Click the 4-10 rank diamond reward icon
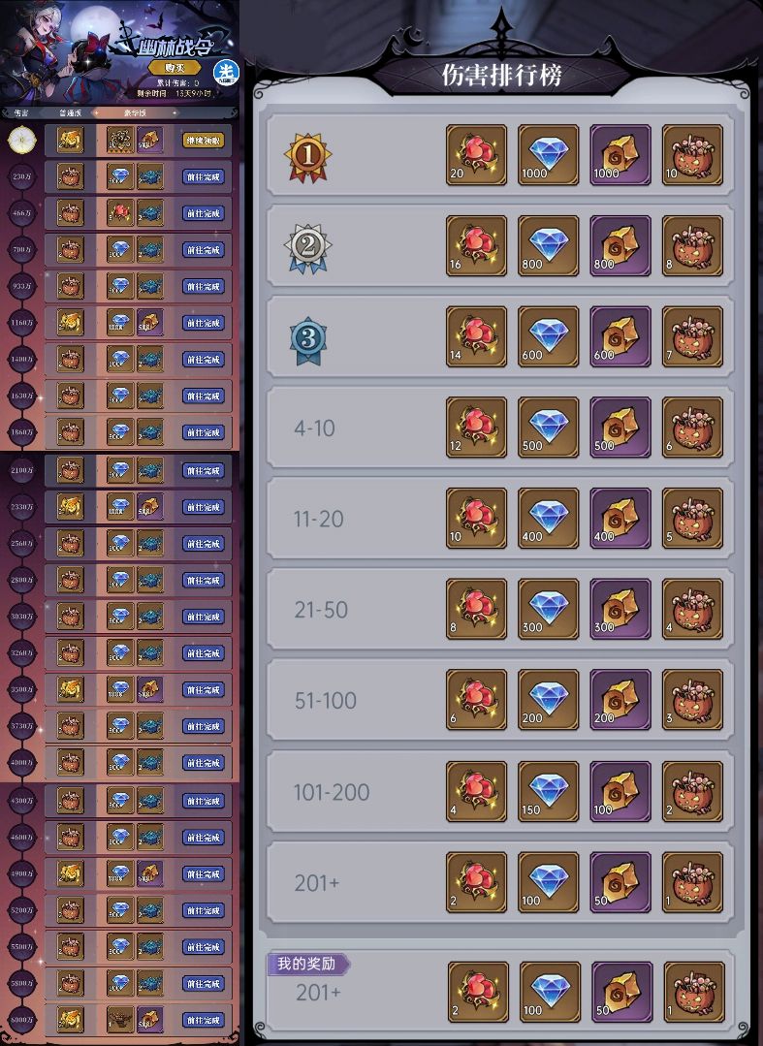The width and height of the screenshot is (763, 1046). [x=548, y=427]
